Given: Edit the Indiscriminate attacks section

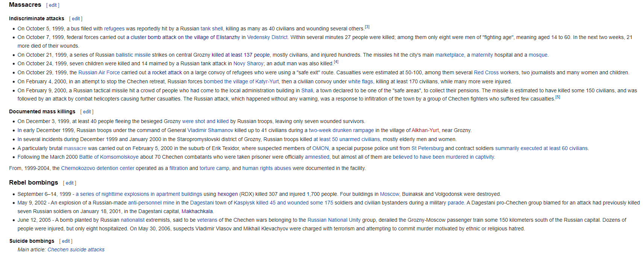Looking at the screenshot, I should click(x=76, y=19).
